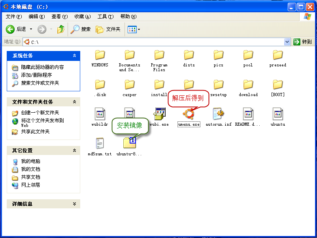
Task: Click 添加/删除程序 link
Action: click(x=36, y=75)
